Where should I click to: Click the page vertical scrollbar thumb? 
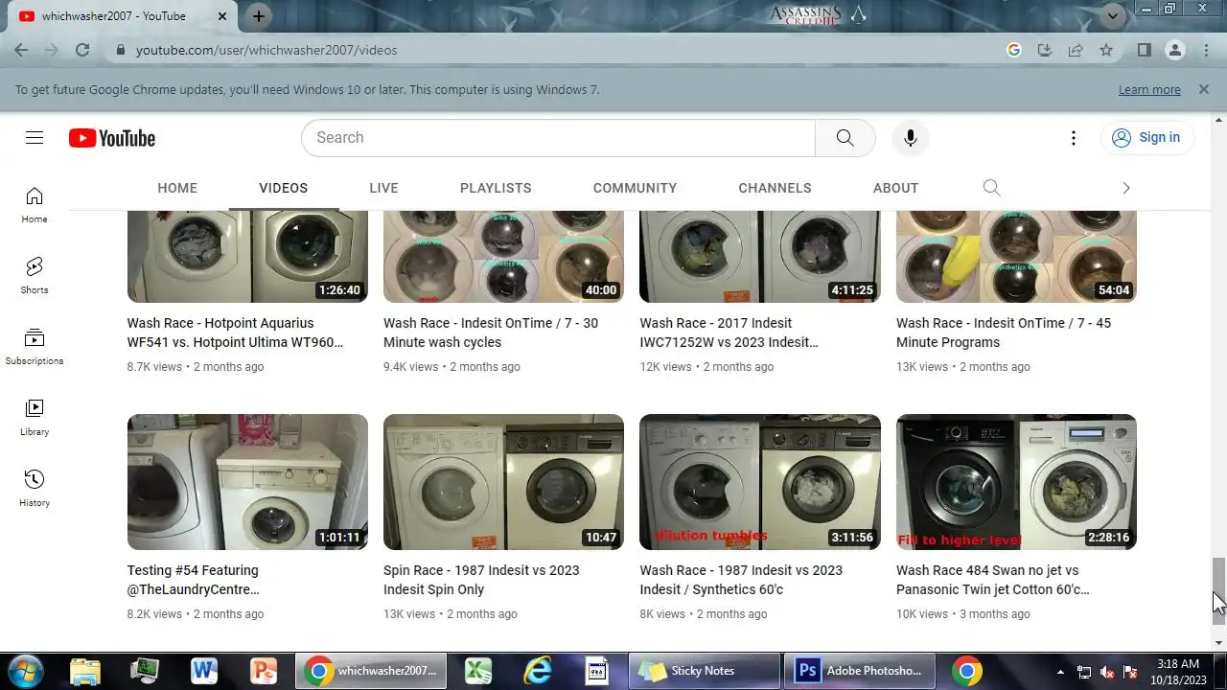(1218, 589)
